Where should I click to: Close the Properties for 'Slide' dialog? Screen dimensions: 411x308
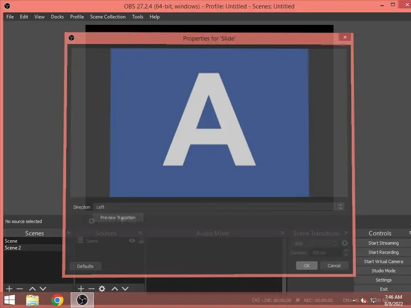coord(345,37)
